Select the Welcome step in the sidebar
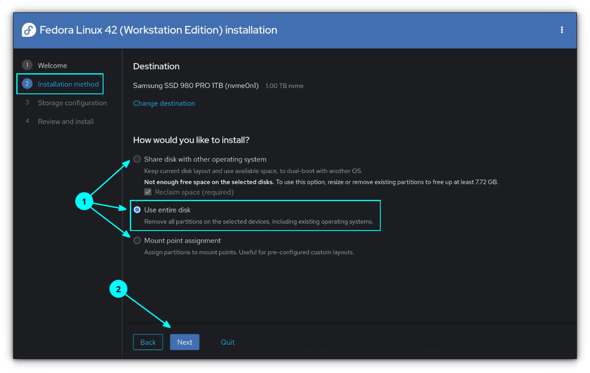590x373 pixels. pos(53,65)
